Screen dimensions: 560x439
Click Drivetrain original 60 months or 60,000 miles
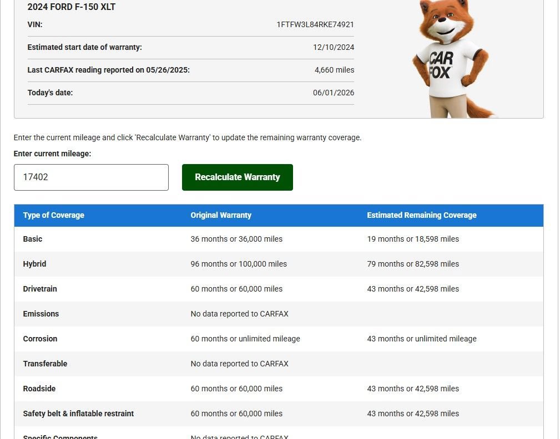(x=236, y=289)
